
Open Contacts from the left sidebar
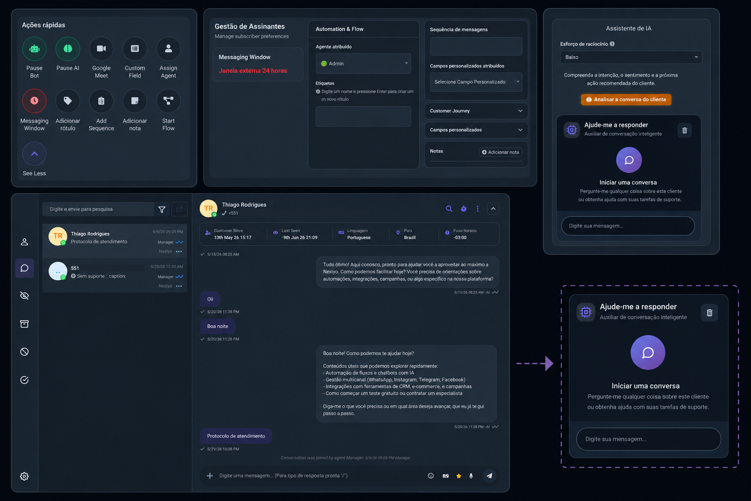tap(24, 242)
